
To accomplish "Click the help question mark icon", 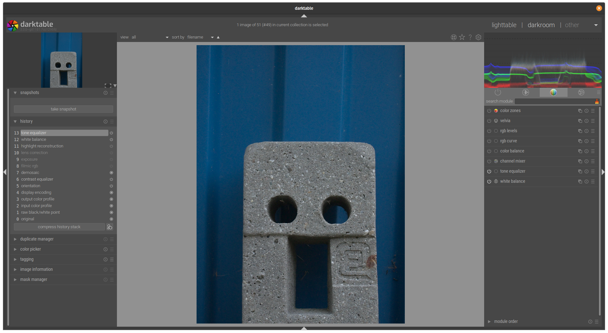I will point(470,37).
